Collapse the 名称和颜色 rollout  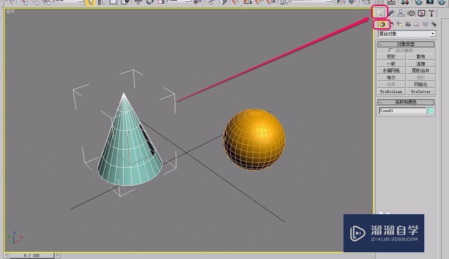coord(380,102)
